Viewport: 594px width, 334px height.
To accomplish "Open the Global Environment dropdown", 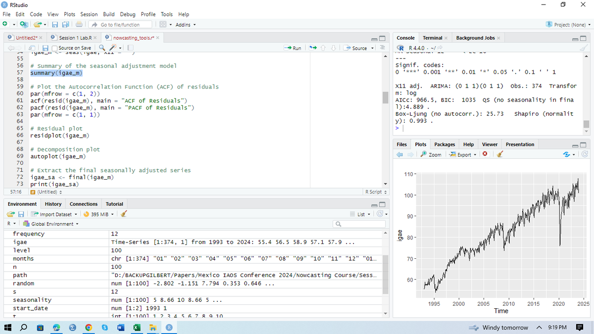I will [52, 224].
